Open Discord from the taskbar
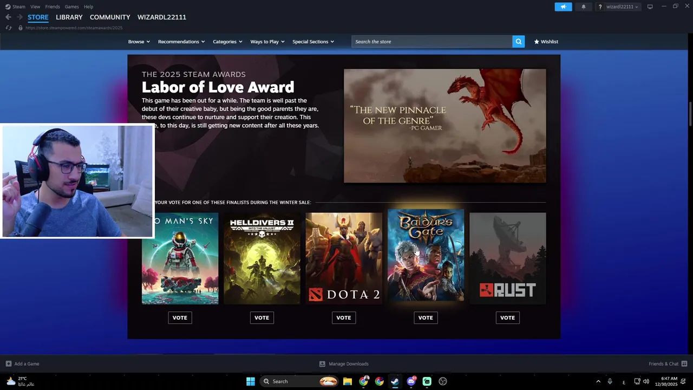Screen dimensions: 693x390 click(x=411, y=381)
